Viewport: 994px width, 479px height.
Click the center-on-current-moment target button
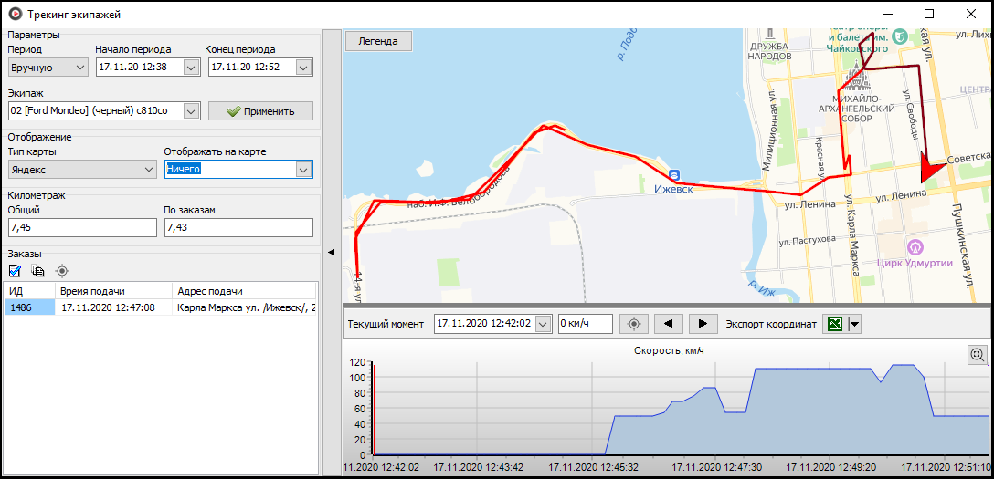click(633, 323)
